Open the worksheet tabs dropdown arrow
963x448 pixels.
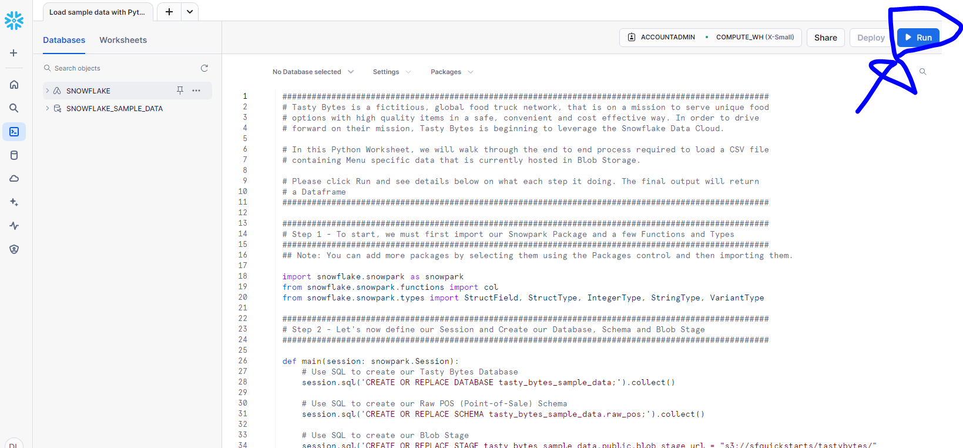click(x=190, y=12)
